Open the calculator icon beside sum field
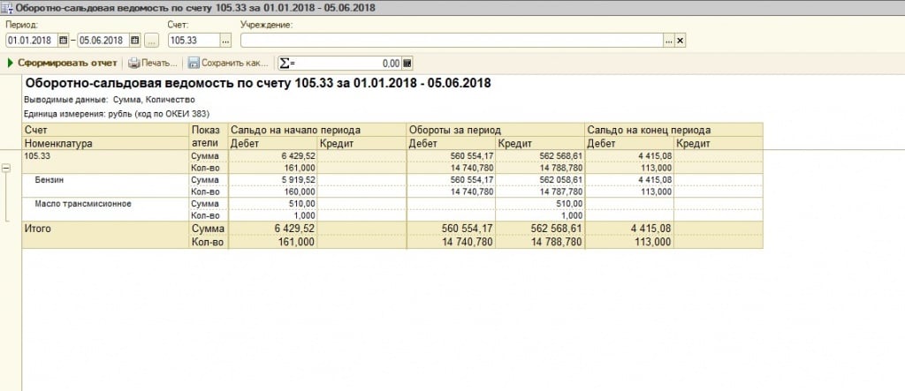Screen dimensions: 905x391 tap(407, 64)
